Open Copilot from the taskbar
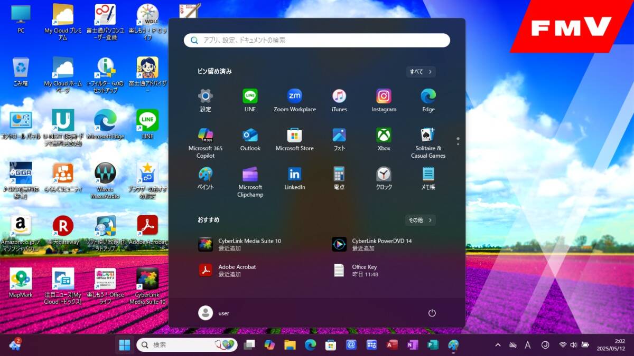This screenshot has height=356, width=634. tap(269, 345)
